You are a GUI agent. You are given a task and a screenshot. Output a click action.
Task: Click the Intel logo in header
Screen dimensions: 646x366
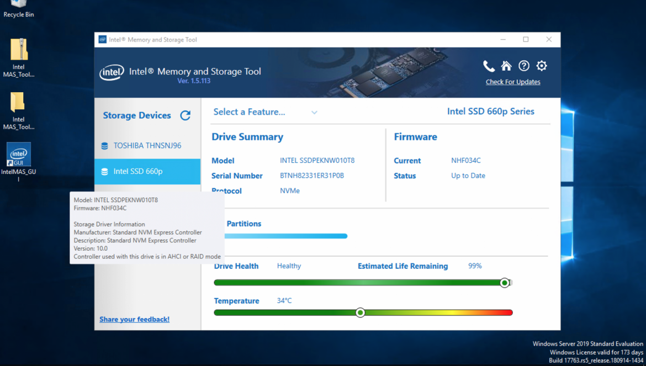coord(112,72)
